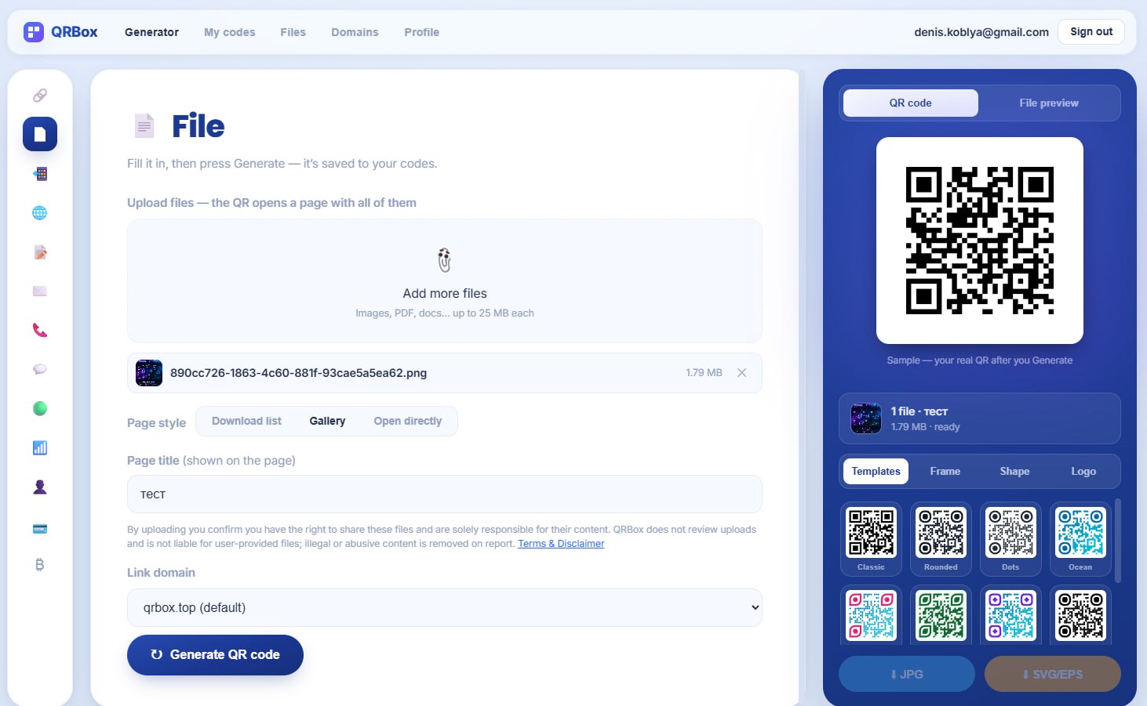Image resolution: width=1147 pixels, height=706 pixels.
Task: Open the link QR type in sidebar
Action: [40, 96]
